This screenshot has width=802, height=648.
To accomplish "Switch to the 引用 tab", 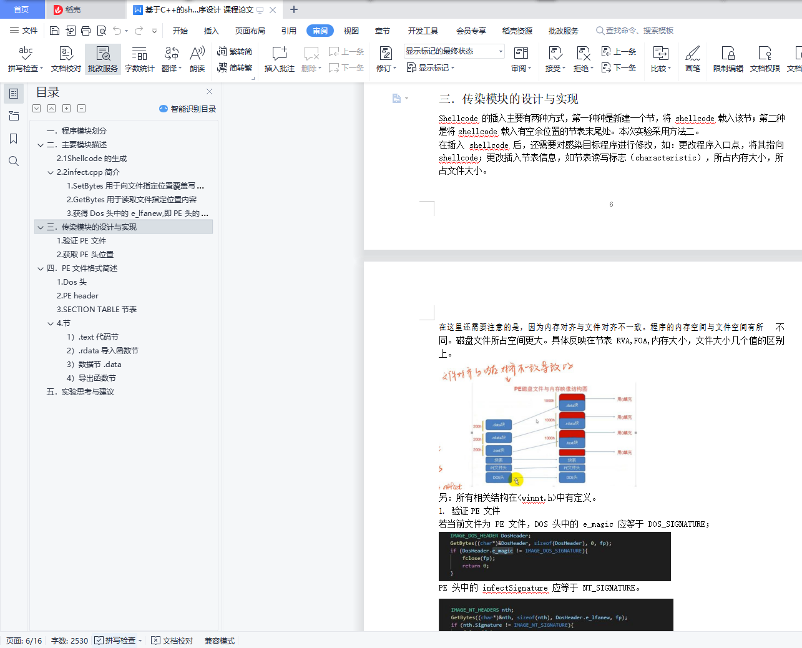I will click(x=289, y=31).
